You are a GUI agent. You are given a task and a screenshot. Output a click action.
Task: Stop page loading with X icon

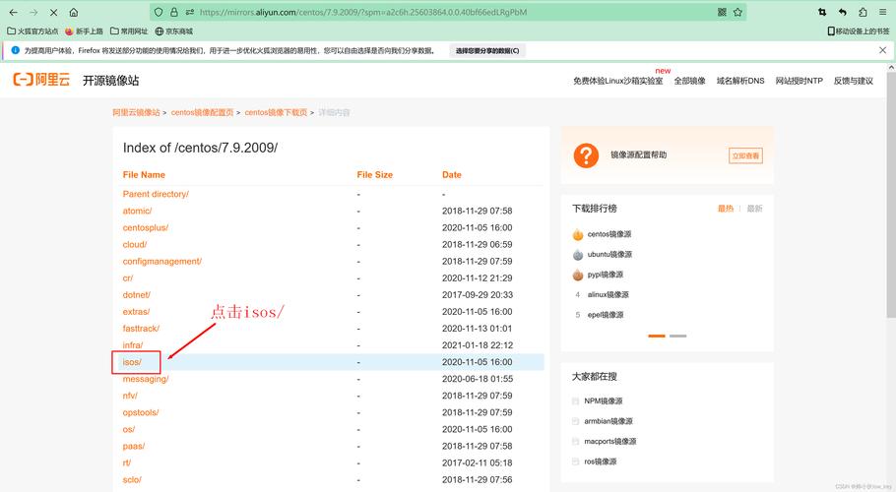54,12
